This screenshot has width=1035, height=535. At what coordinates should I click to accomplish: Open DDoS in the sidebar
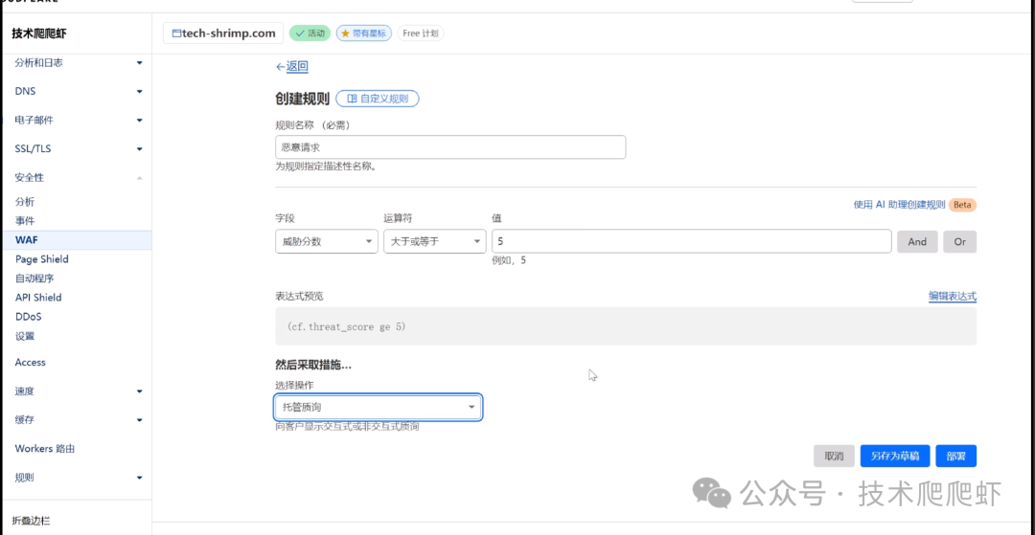29,317
